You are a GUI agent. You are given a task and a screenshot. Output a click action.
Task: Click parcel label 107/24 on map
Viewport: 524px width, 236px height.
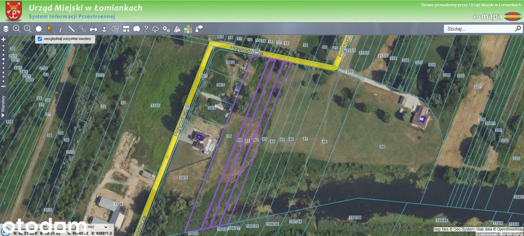pos(295,221)
